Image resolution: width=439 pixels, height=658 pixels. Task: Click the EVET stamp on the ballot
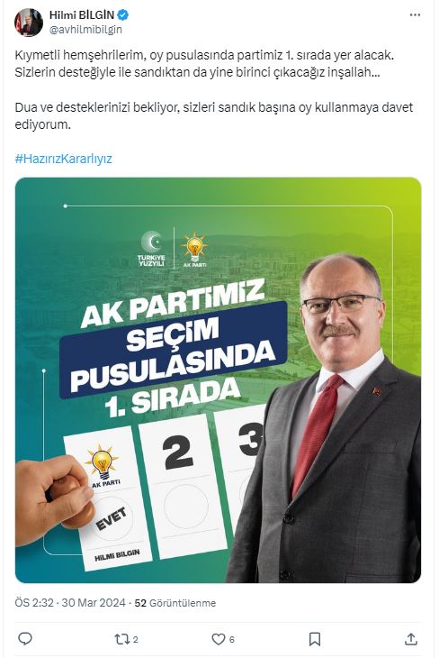pyautogui.click(x=111, y=518)
